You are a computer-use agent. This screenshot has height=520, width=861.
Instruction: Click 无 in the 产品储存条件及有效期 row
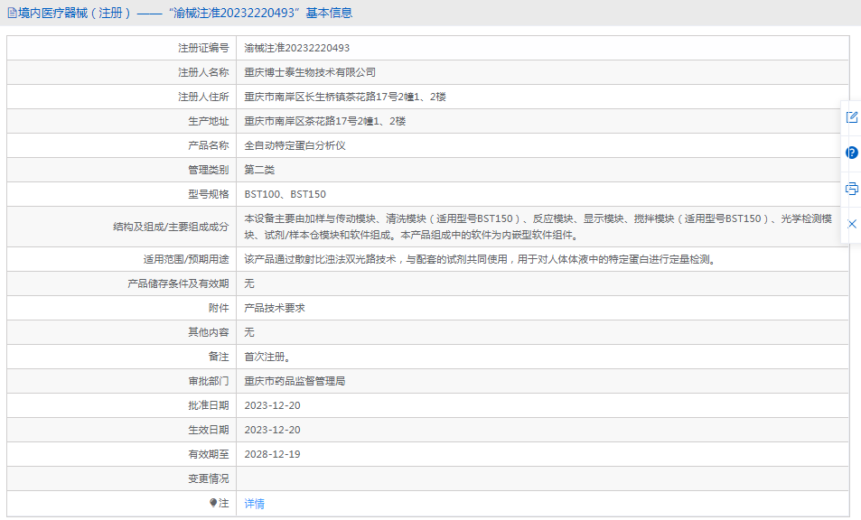(249, 283)
